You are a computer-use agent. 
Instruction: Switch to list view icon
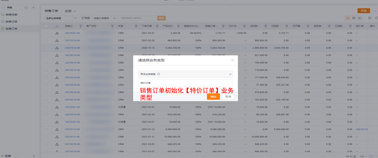point(348,18)
